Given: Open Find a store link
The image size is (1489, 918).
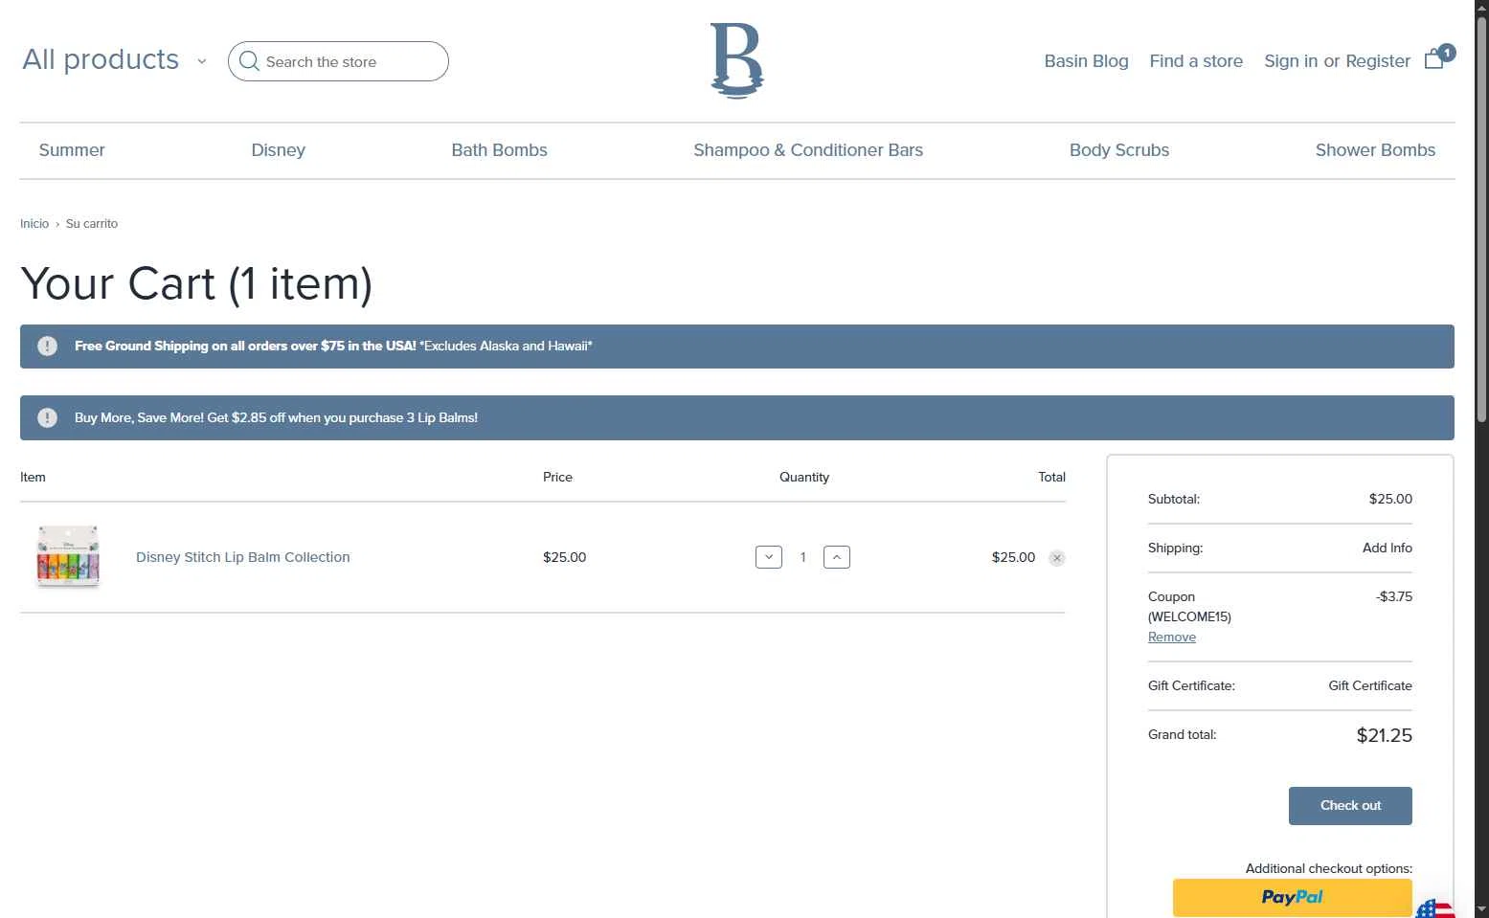Looking at the screenshot, I should tap(1196, 61).
